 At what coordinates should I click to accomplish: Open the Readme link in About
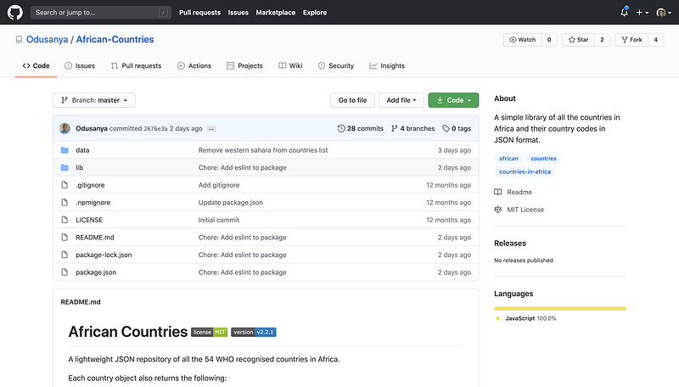click(513, 192)
